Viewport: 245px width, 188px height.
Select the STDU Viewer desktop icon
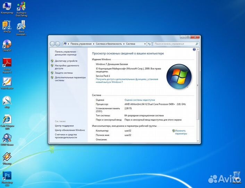click(x=7, y=140)
